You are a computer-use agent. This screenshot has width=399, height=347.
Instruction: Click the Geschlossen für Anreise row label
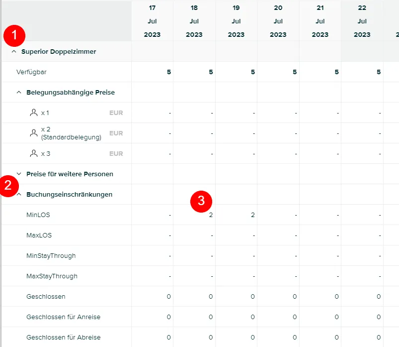(x=64, y=317)
